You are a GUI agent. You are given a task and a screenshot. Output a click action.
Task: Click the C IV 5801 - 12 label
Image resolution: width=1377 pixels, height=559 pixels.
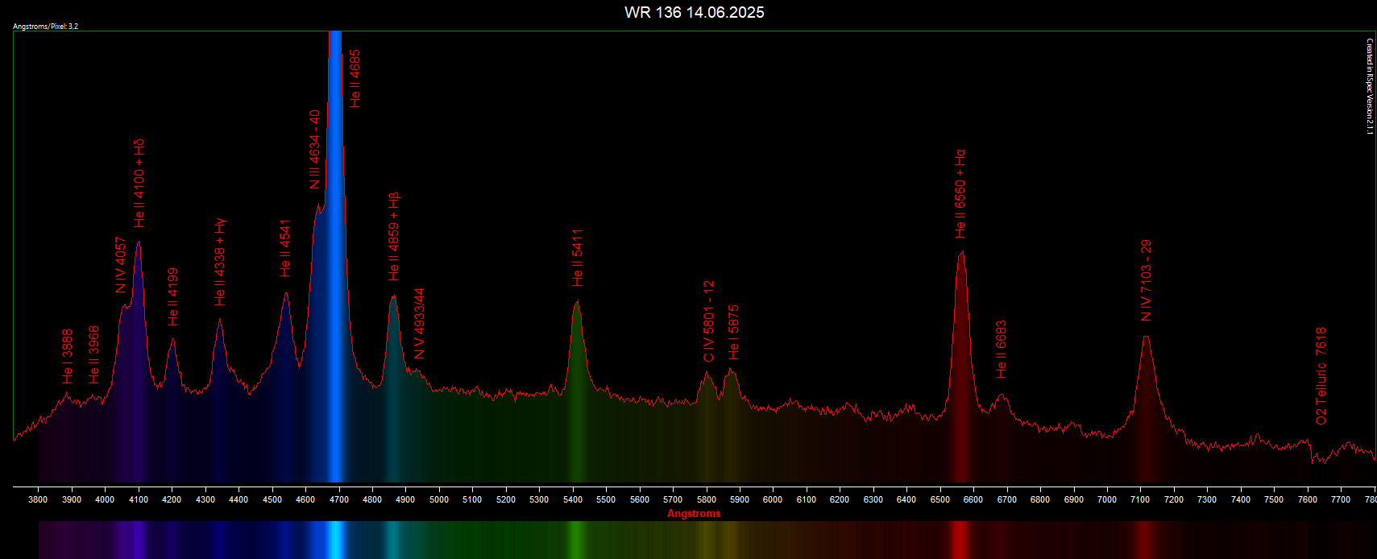coord(709,321)
